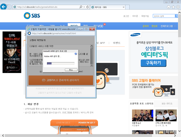Switch to 보는 라디오 tab
This screenshot has height=137, width=181.
tap(167, 103)
